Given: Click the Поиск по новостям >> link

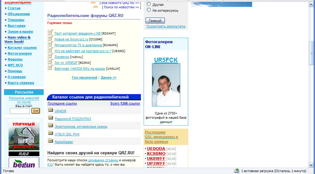Looking at the screenshot, I should [x=122, y=7].
